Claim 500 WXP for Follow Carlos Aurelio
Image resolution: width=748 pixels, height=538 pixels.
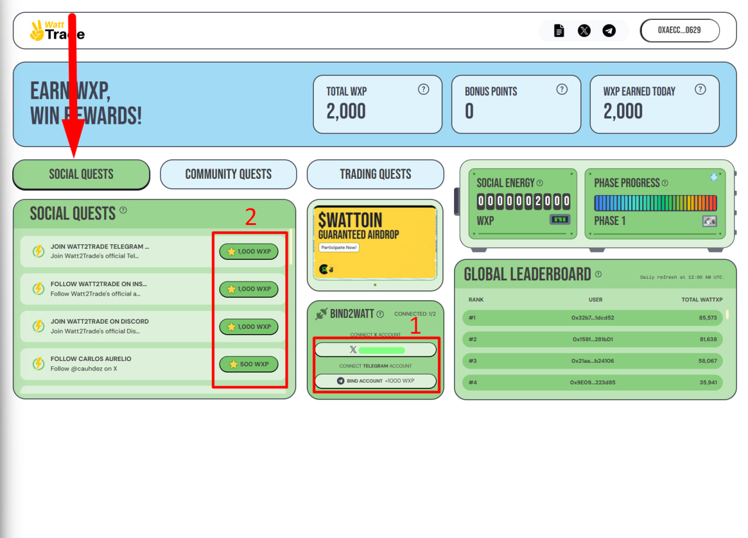(x=249, y=364)
